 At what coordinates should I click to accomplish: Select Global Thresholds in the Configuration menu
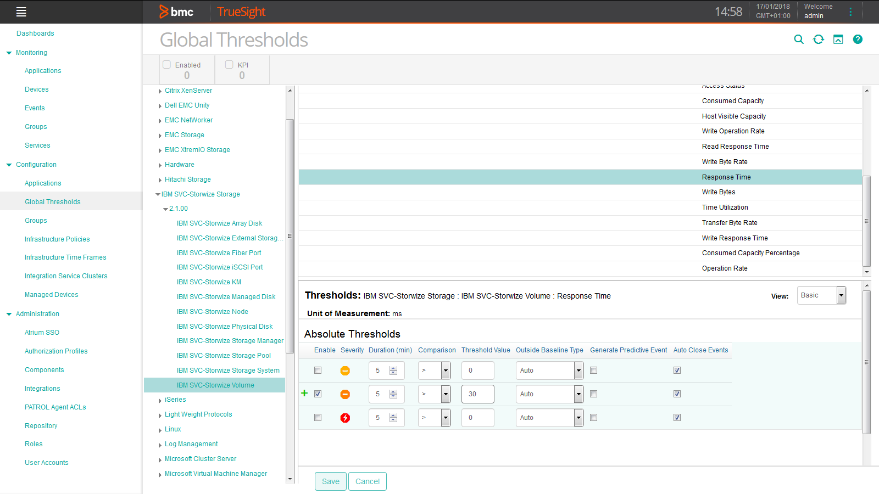[x=52, y=201]
